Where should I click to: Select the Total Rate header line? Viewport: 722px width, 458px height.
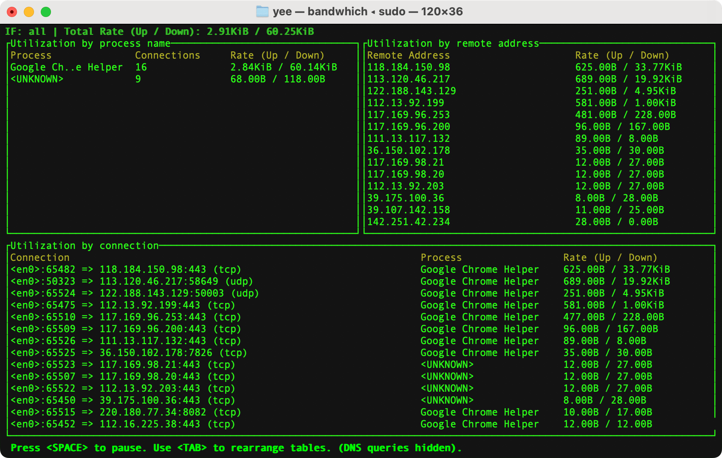click(160, 31)
